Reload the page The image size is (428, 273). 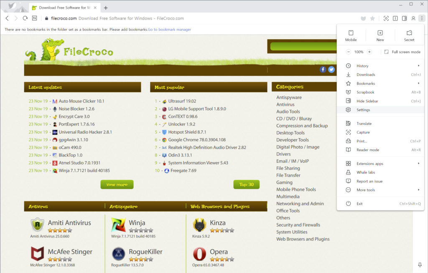(x=25, y=18)
